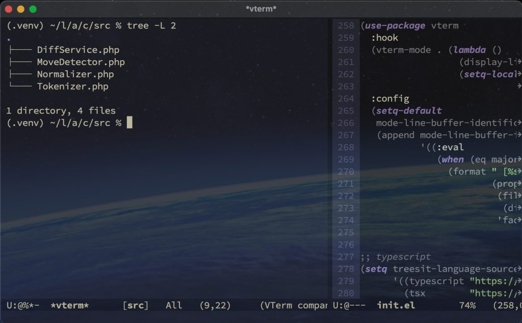Click 'lambda' keyword on line 260

[x=469, y=50]
